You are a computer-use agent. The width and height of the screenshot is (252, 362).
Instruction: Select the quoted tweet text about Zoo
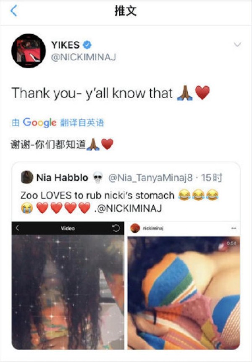120,202
